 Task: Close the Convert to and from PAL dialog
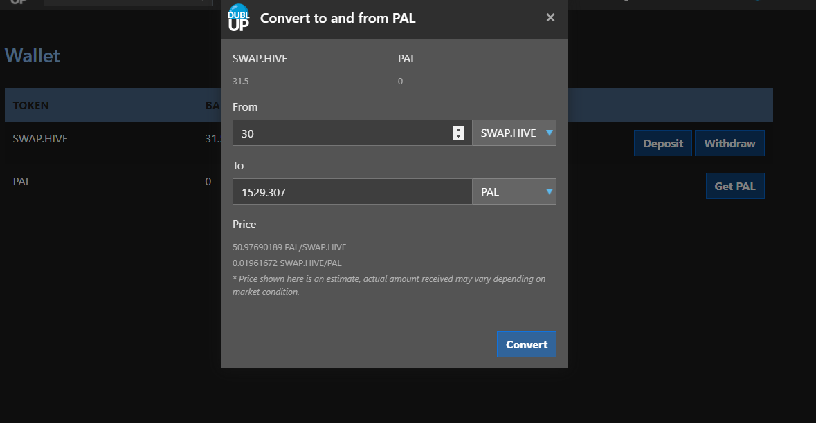tap(550, 18)
